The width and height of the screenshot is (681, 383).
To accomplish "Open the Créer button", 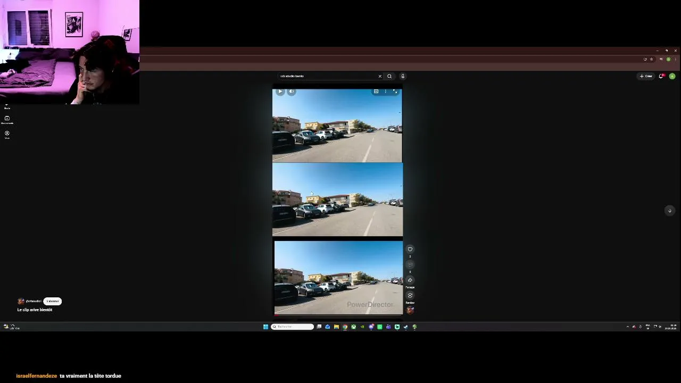I will [646, 76].
